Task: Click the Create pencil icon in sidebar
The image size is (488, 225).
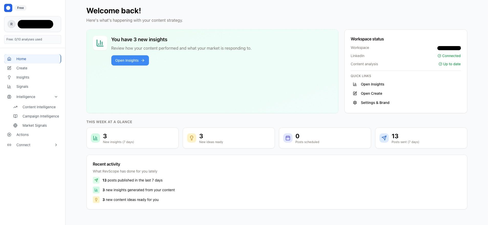Action: coord(9,68)
